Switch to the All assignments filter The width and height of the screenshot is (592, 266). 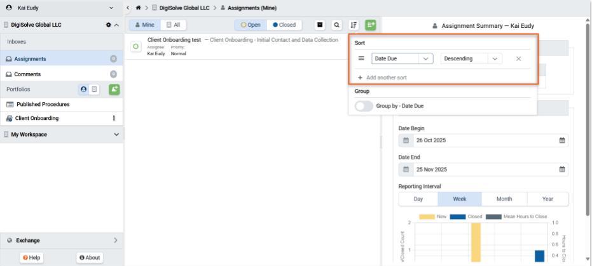pos(172,25)
